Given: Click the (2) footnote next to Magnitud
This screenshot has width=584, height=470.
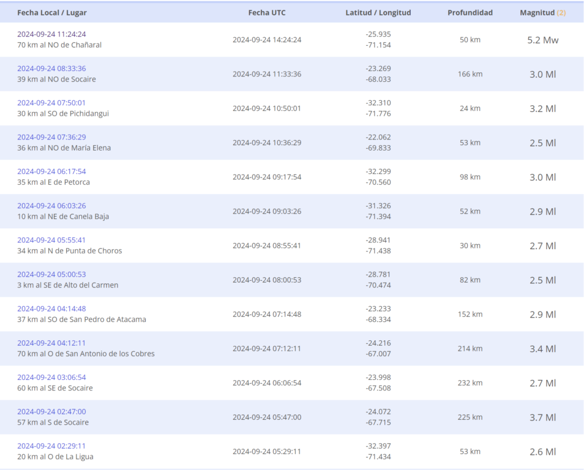Looking at the screenshot, I should click(x=561, y=13).
